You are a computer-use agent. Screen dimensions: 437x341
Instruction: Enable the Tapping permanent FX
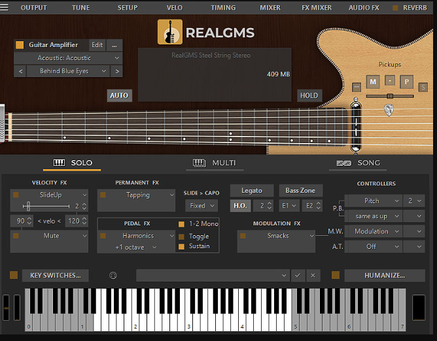coord(103,195)
